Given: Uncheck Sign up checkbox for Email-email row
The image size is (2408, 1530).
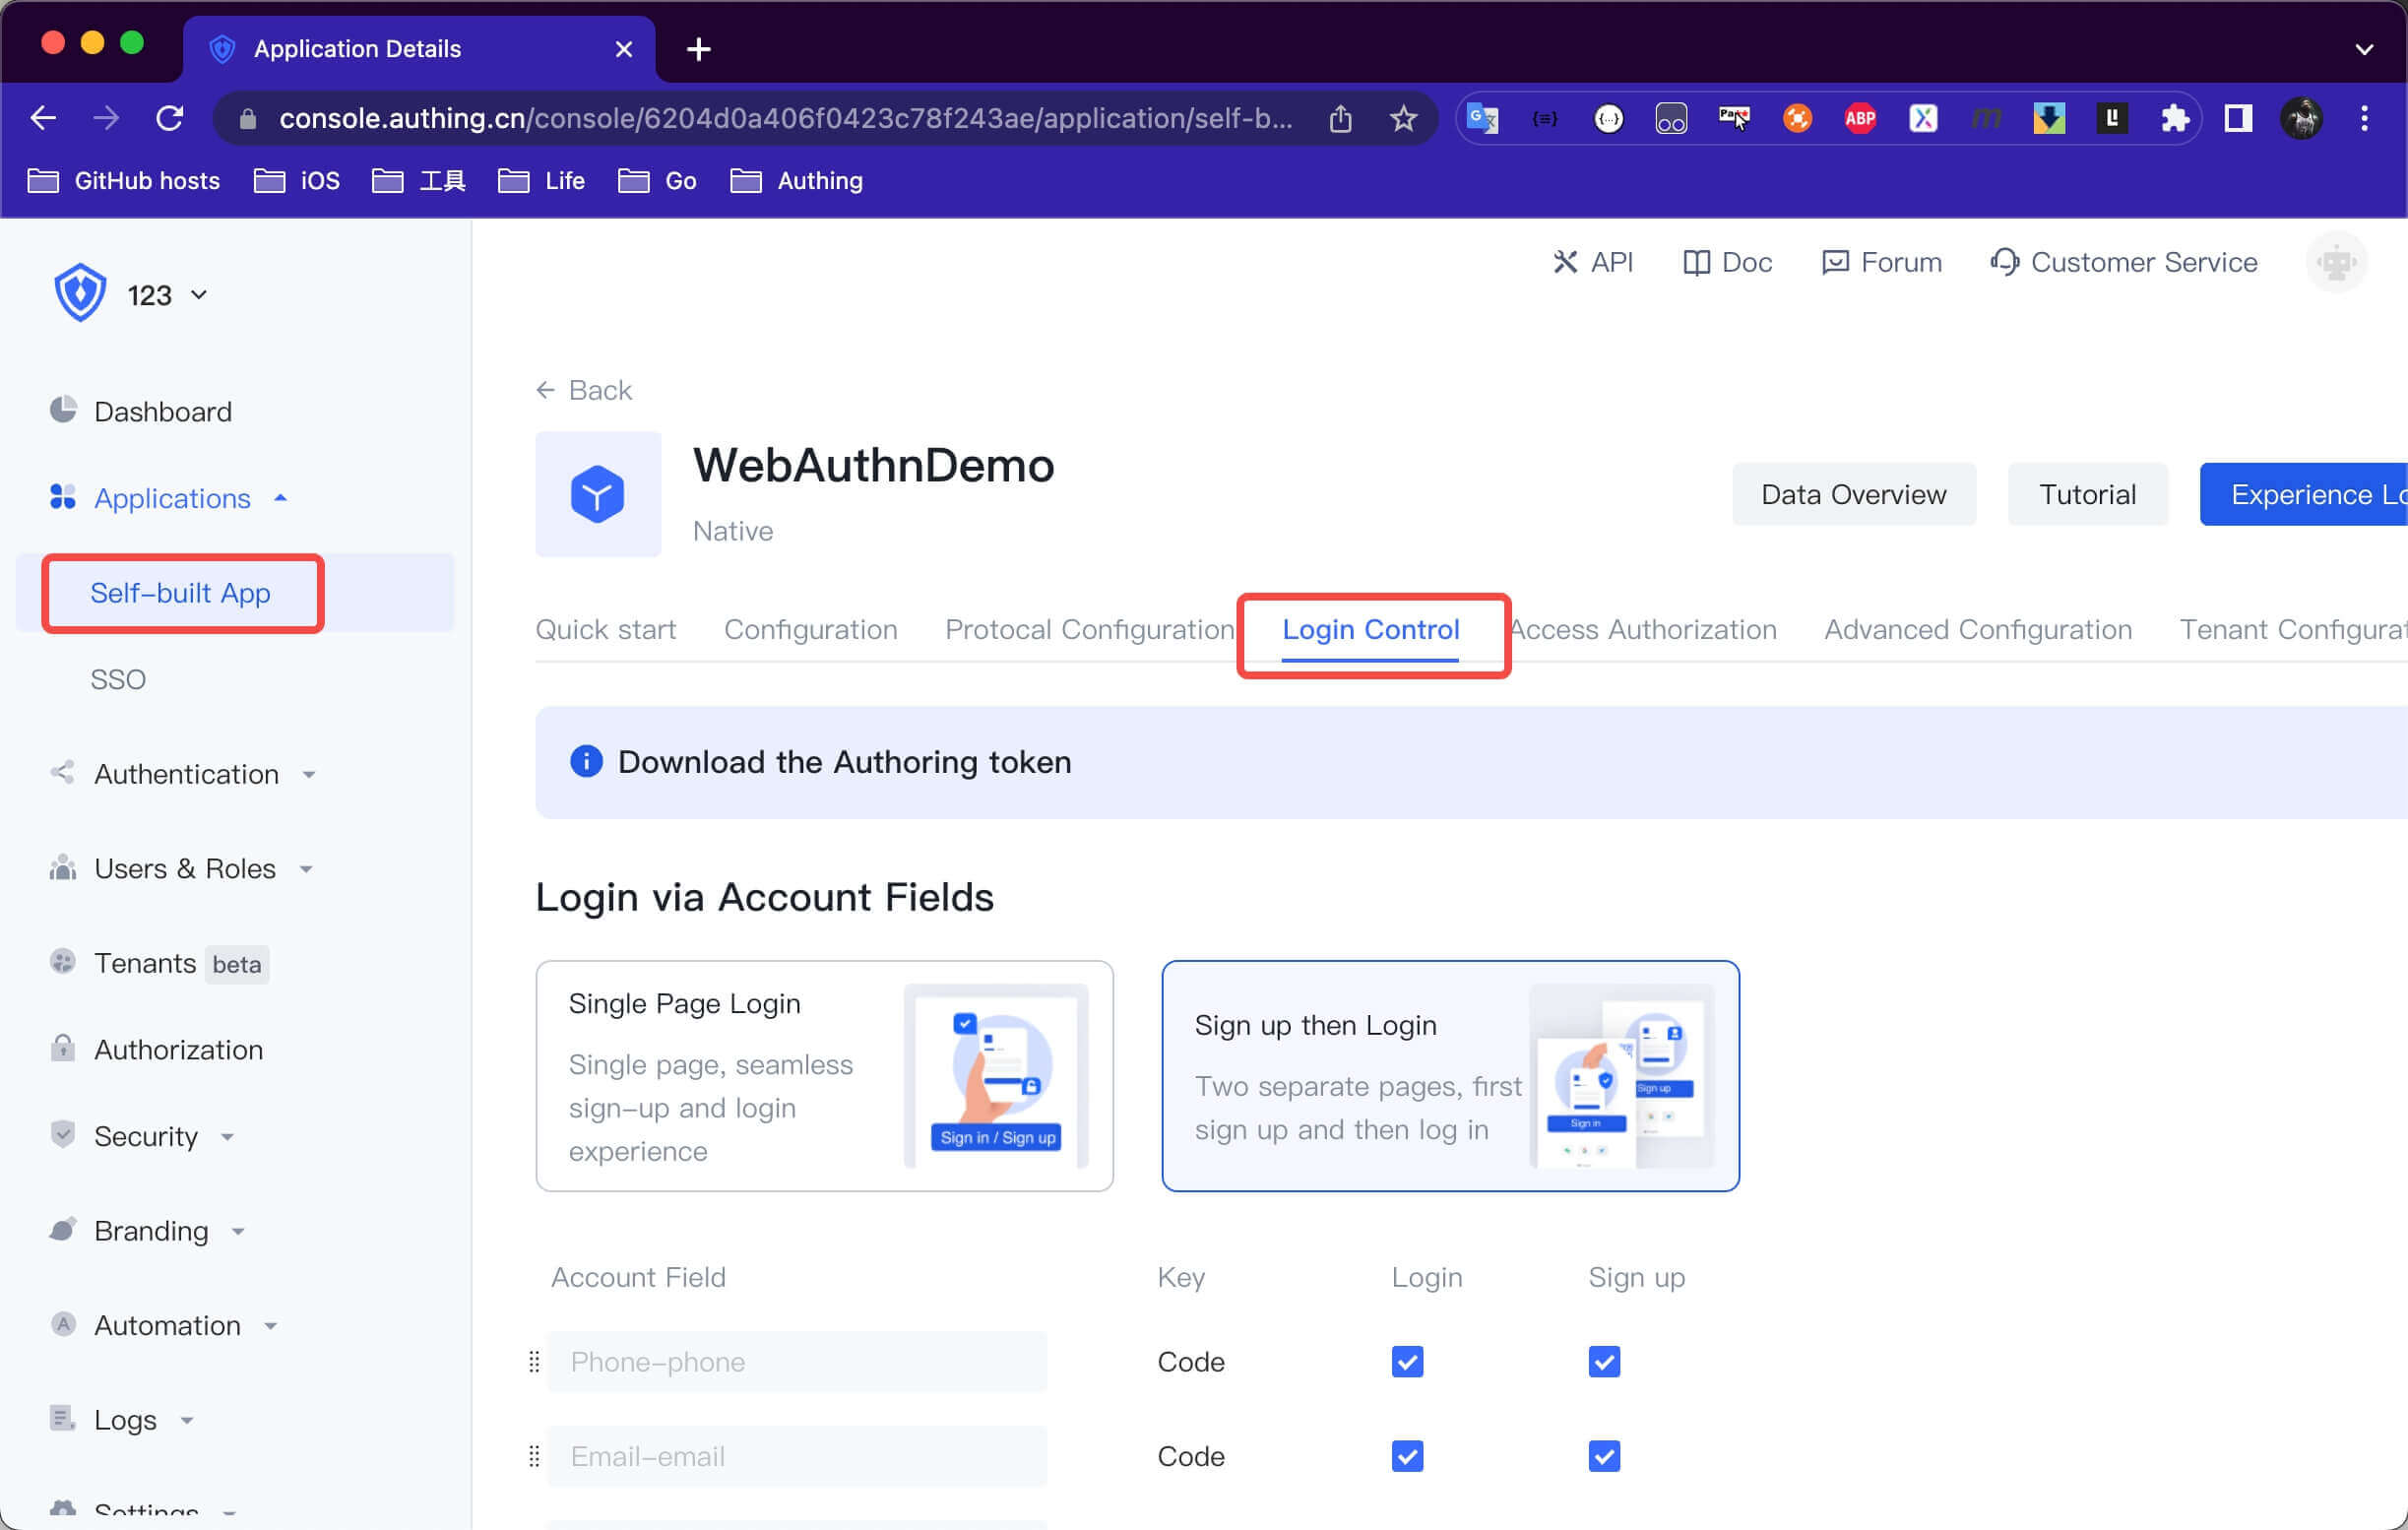Looking at the screenshot, I should (1604, 1455).
